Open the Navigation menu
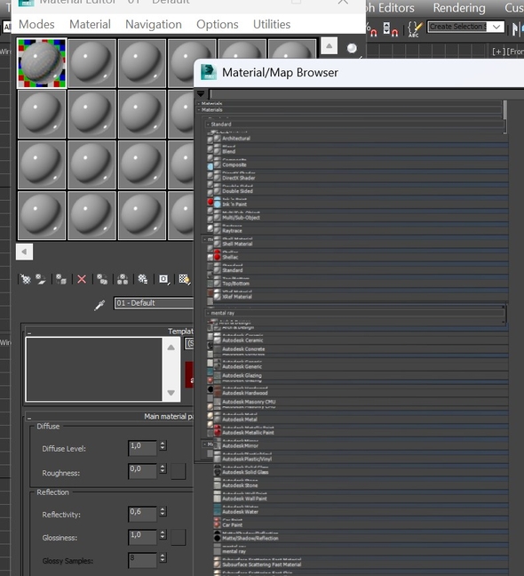The height and width of the screenshot is (576, 524). coord(154,24)
